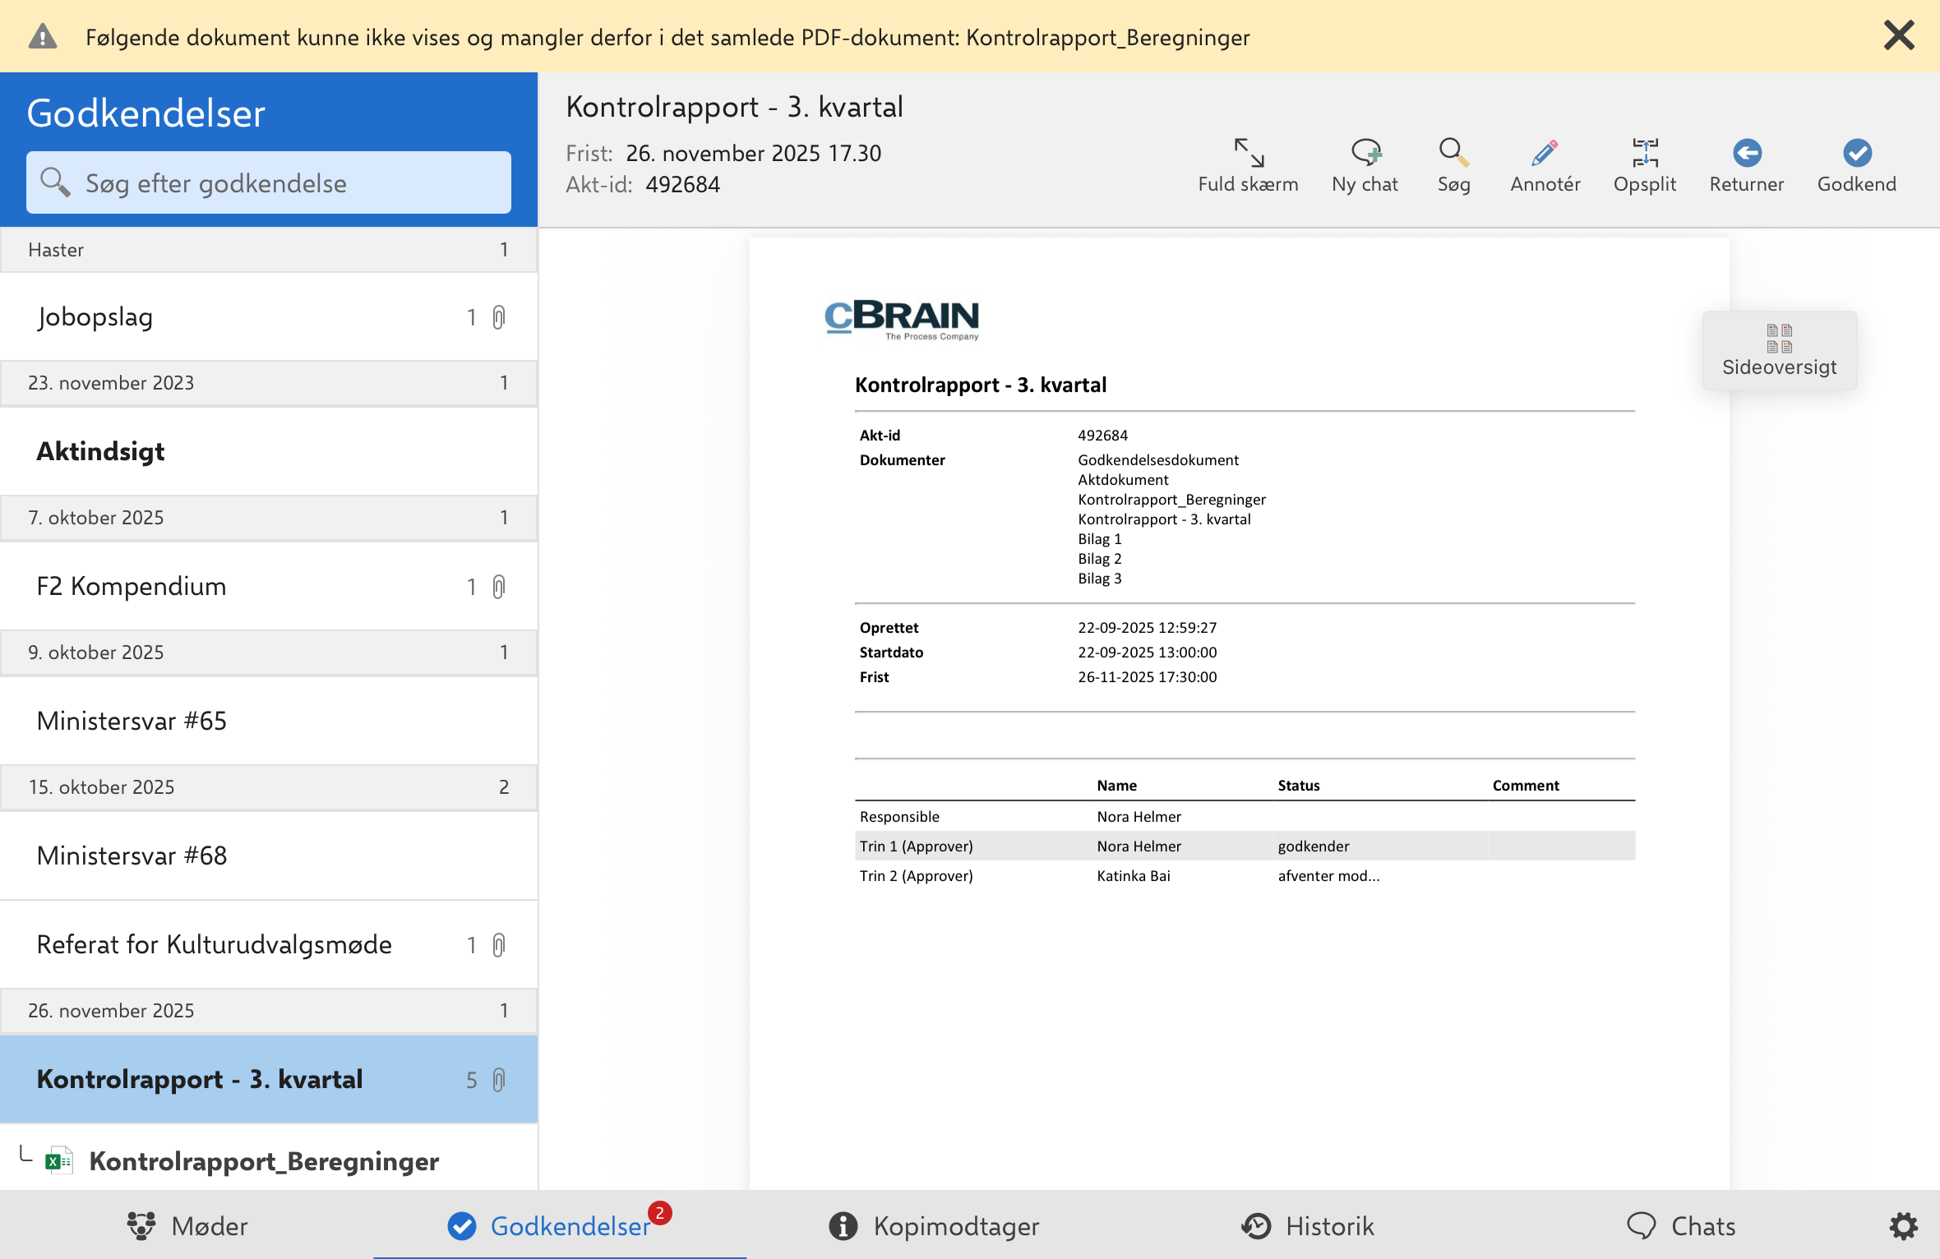1940x1259 pixels.
Task: Collapse the 26. november 2025 group
Action: [268, 1011]
